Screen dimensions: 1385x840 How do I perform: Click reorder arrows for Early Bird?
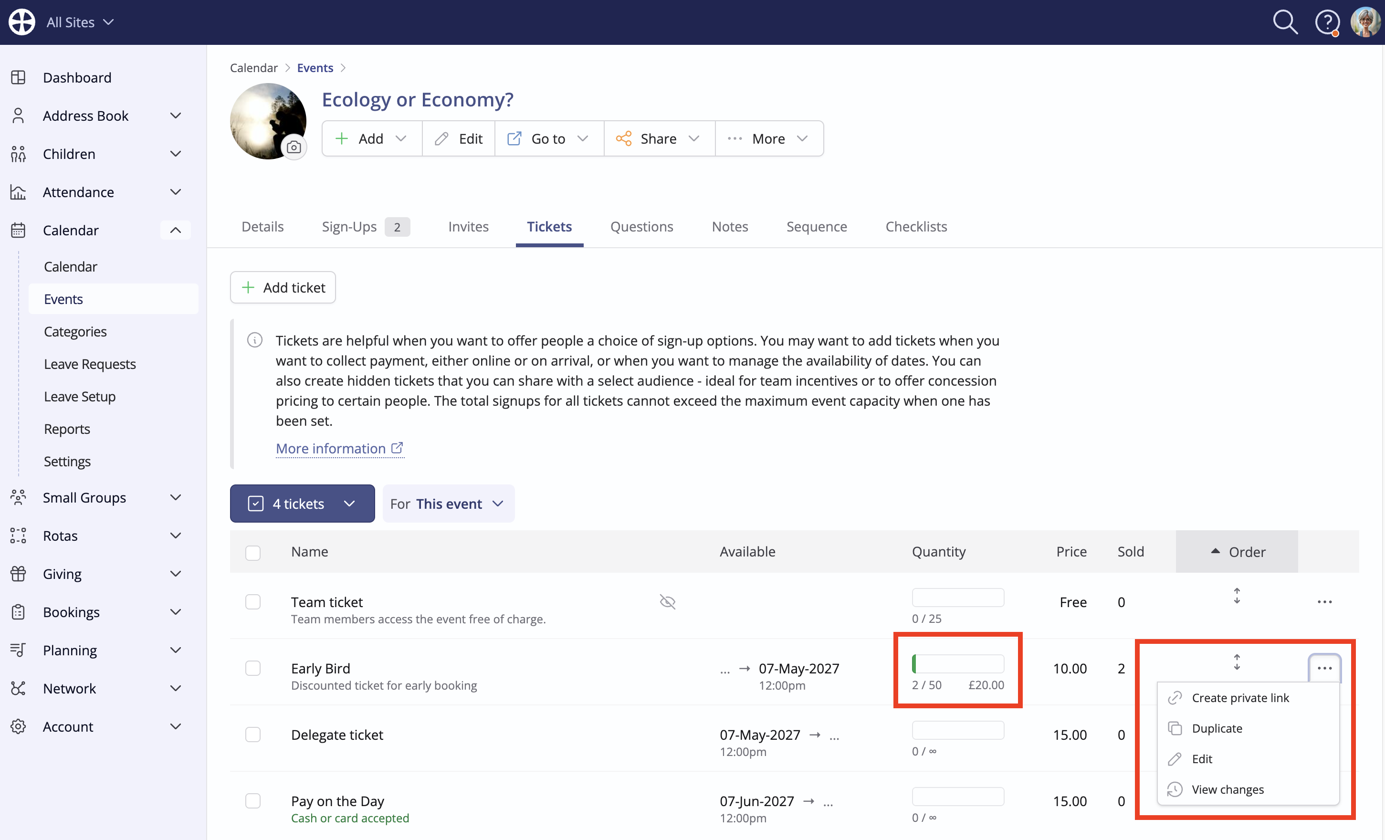pos(1237,662)
